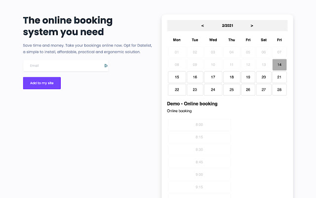Pick the 17th in calendar
This screenshot has height=198, width=316.
pos(213,77)
